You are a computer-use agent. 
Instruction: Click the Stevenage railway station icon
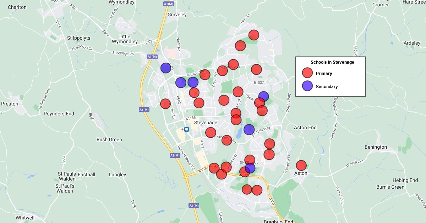182,129
